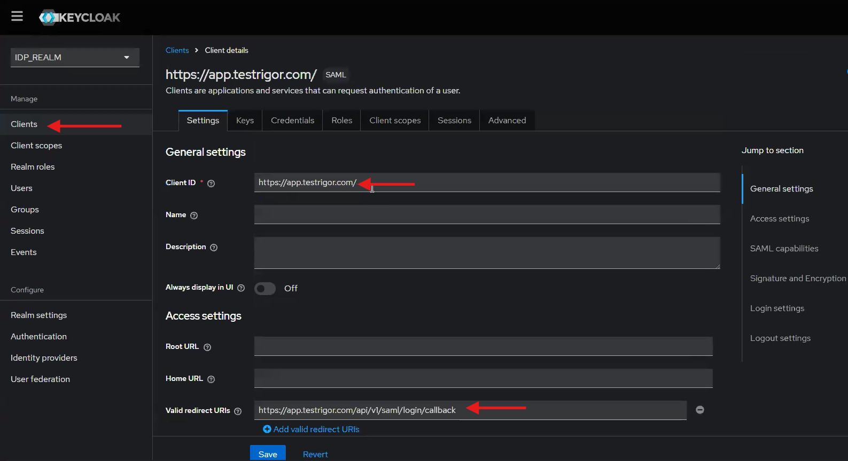Focus the Name input field

click(487, 214)
